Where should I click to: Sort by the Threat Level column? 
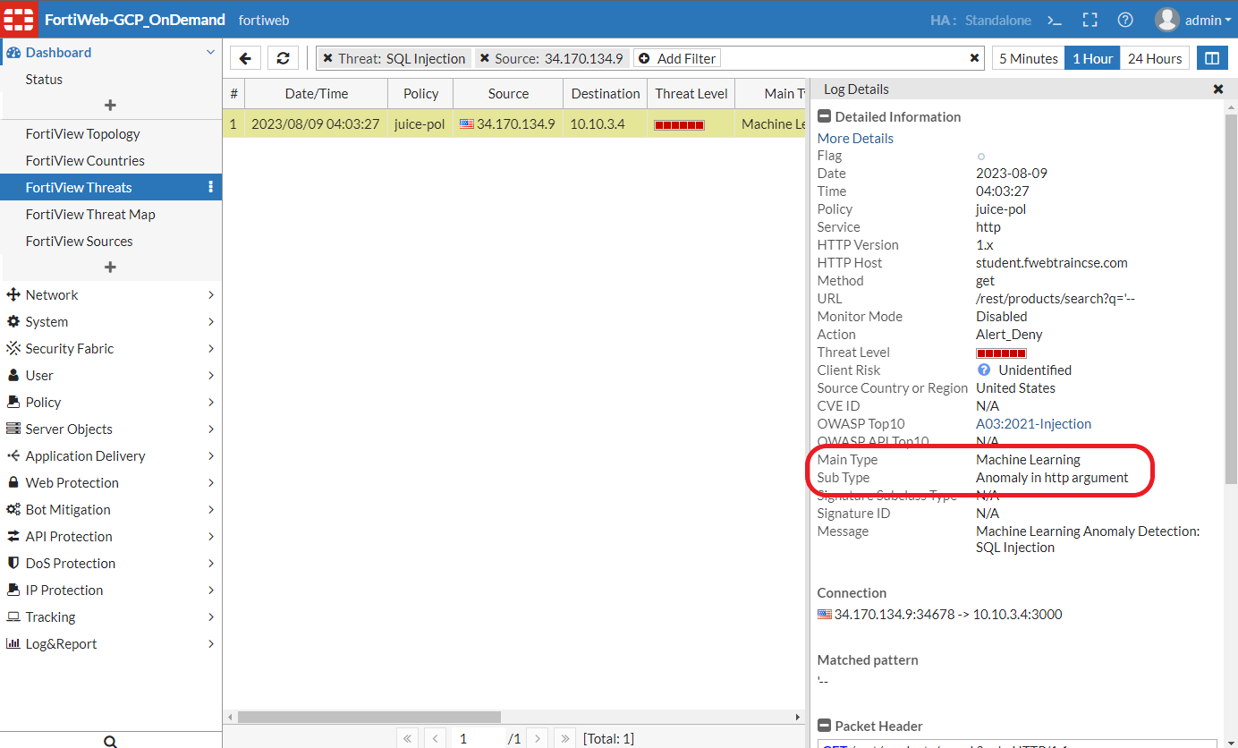tap(691, 93)
